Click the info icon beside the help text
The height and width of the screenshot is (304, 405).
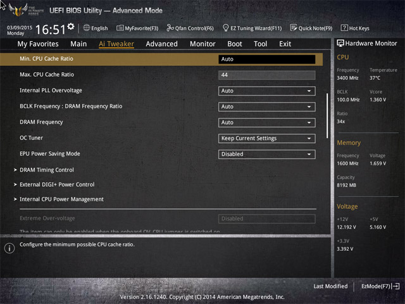(9, 248)
